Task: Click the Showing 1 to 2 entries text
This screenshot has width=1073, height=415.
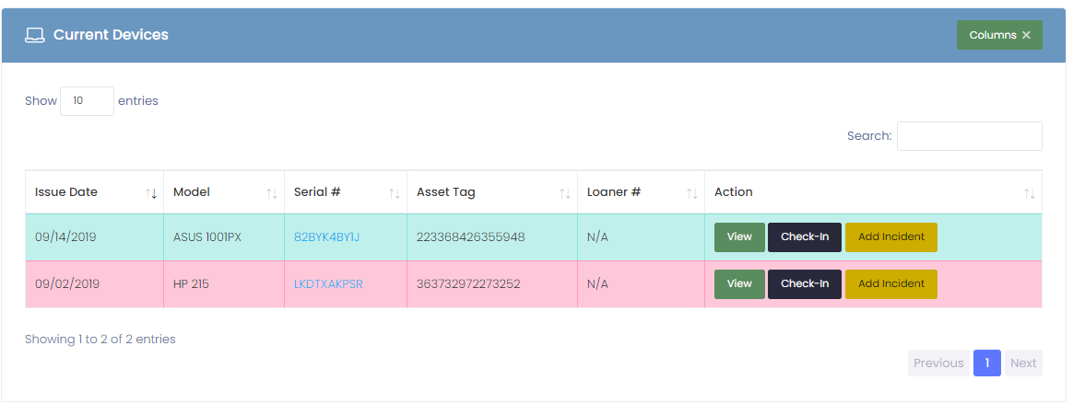Action: (x=100, y=340)
